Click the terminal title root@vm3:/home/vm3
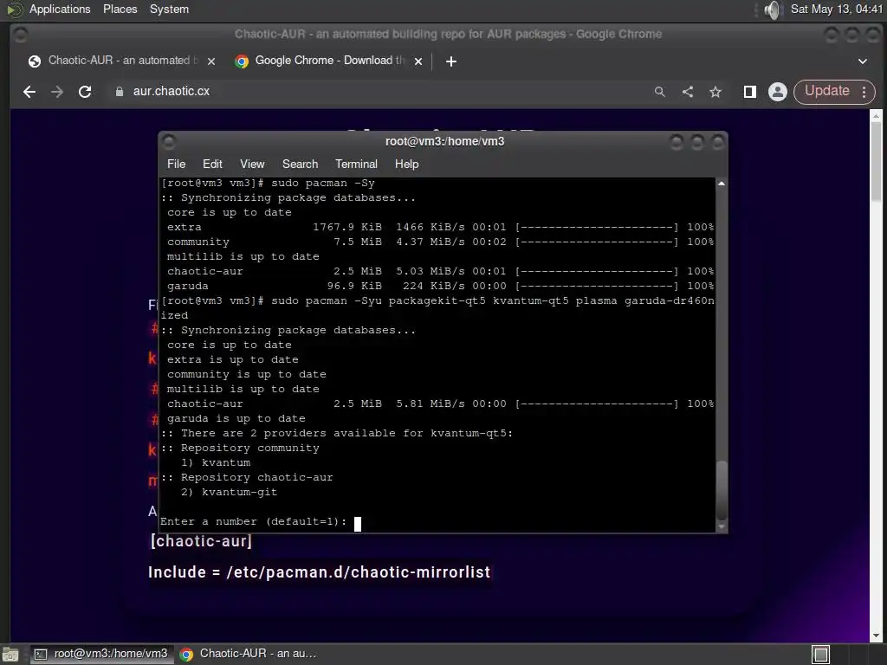The height and width of the screenshot is (665, 887). (x=444, y=141)
